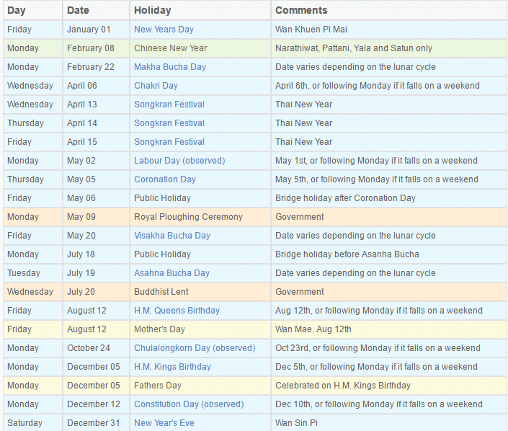The height and width of the screenshot is (431, 508).
Task: Click the Buddhist Lent cell
Action: point(200,292)
